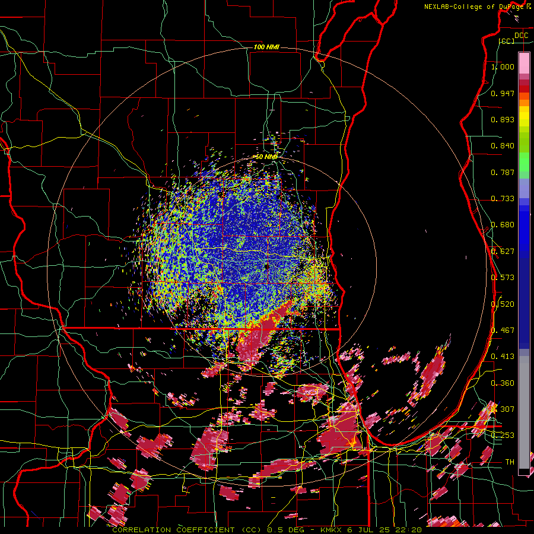Click the 0.307 scale value
Screen dimensions: 534x534
coord(503,409)
